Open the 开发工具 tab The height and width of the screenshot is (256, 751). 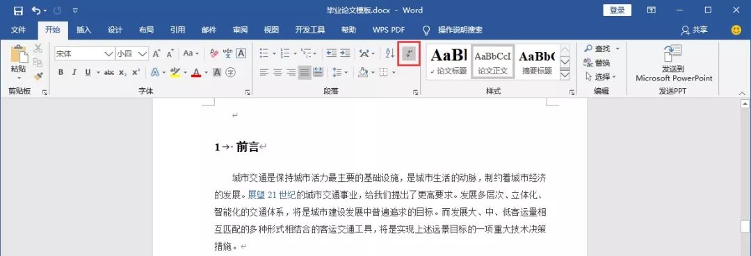pyautogui.click(x=310, y=30)
